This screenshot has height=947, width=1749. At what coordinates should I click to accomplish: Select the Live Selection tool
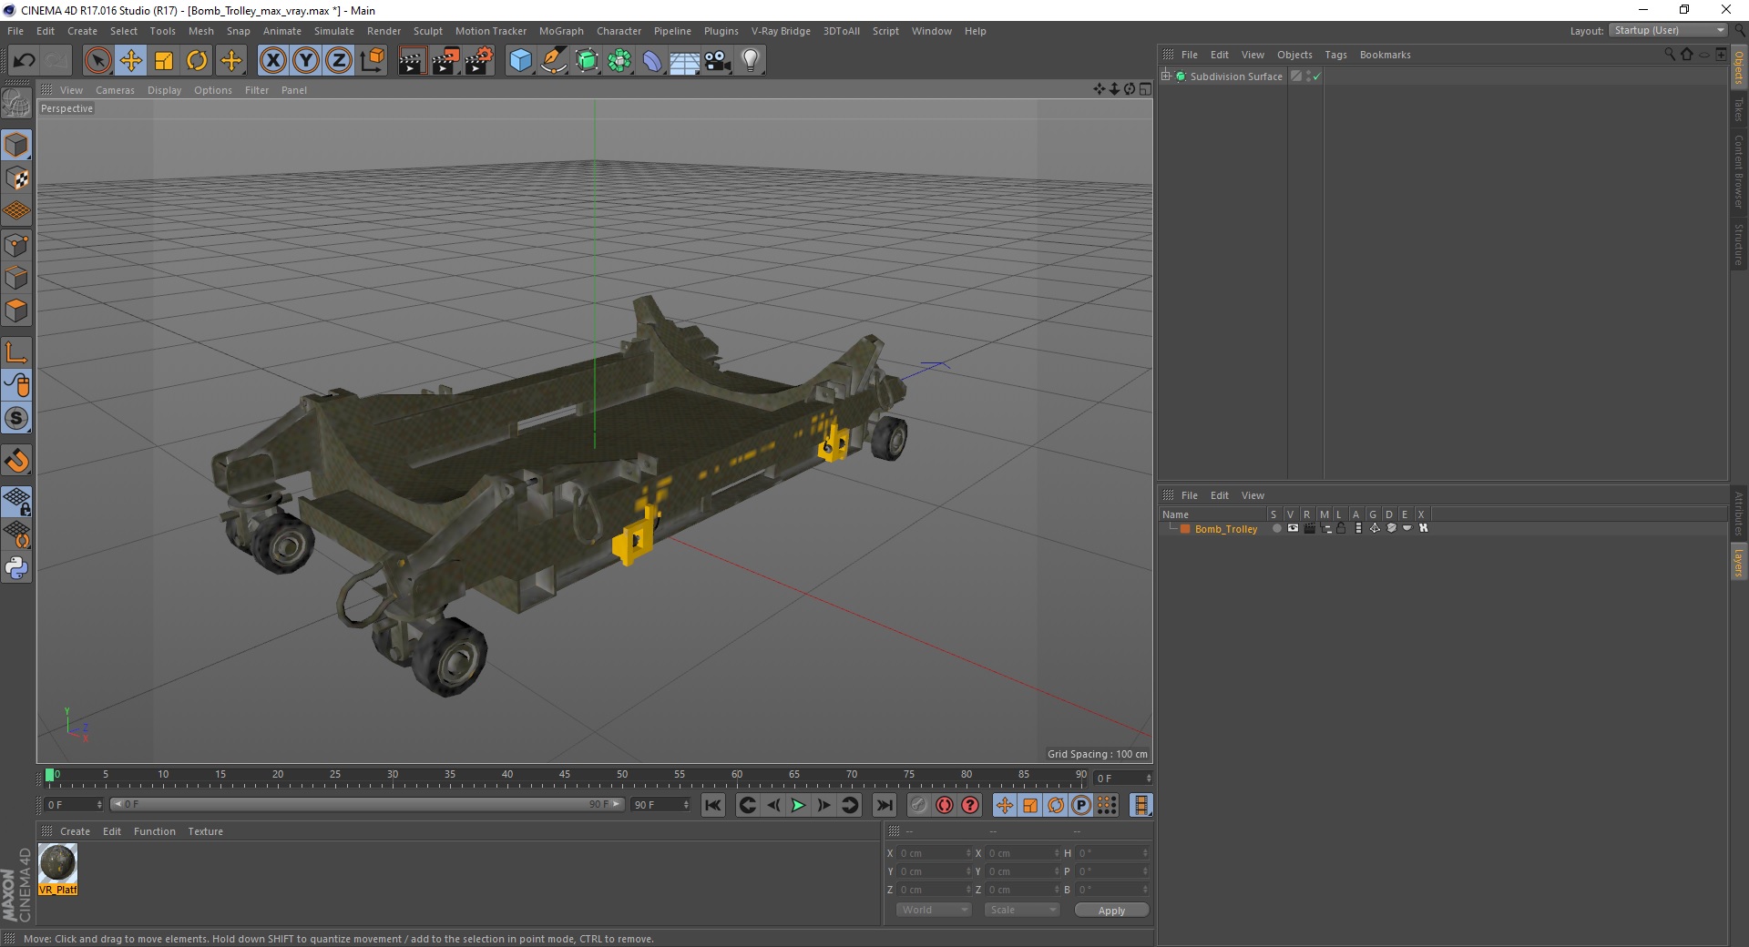tap(98, 61)
